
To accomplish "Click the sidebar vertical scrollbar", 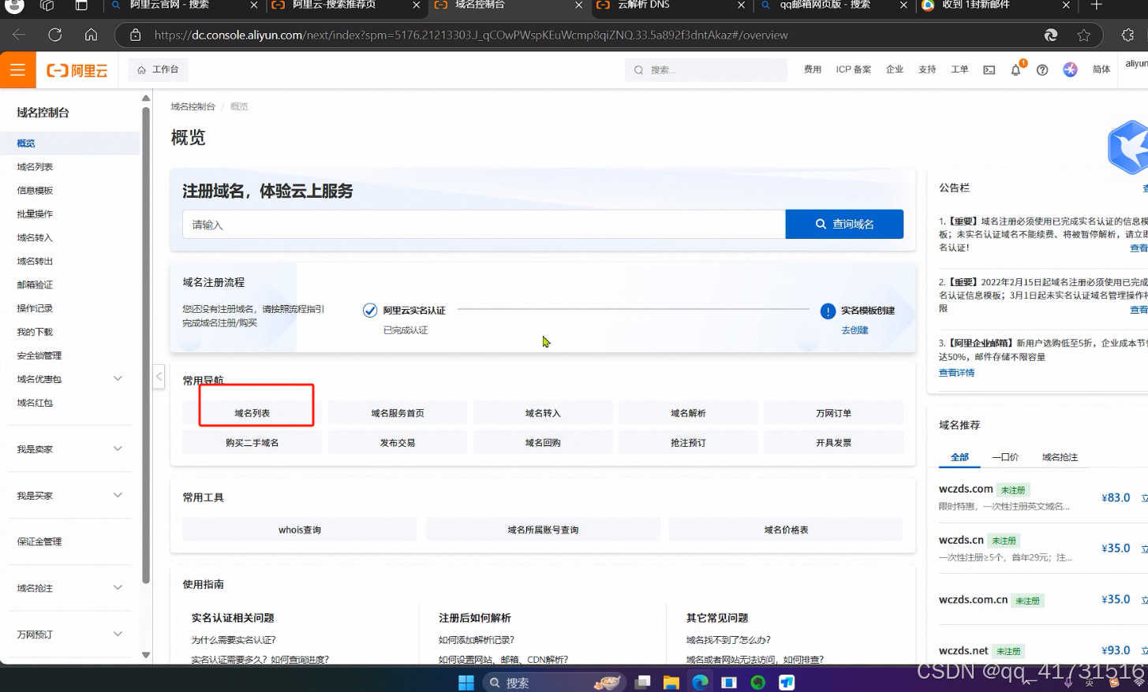I will click(146, 345).
